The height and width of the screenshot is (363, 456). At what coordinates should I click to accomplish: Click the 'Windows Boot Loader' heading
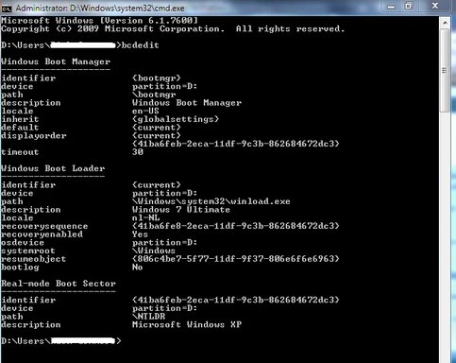click(x=53, y=168)
